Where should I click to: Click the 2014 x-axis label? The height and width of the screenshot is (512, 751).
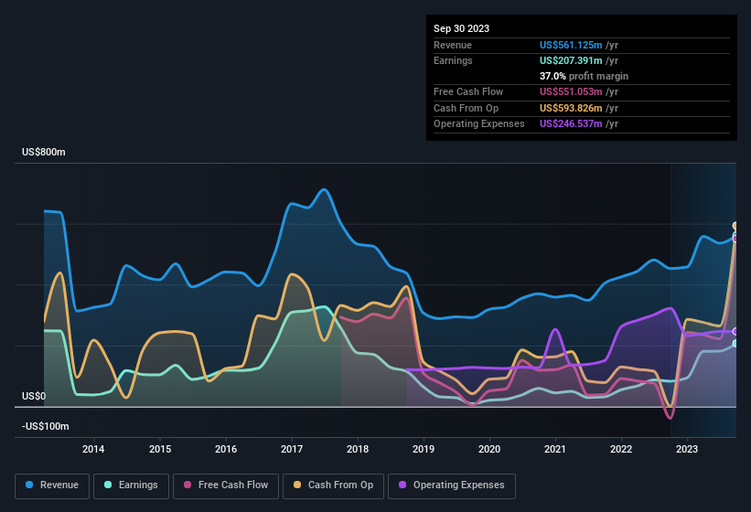(93, 449)
